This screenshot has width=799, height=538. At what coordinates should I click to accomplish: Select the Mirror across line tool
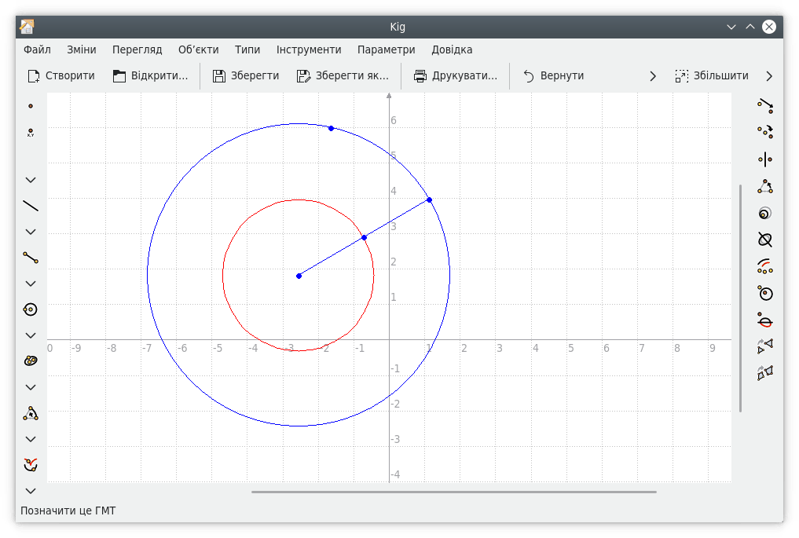(x=765, y=159)
